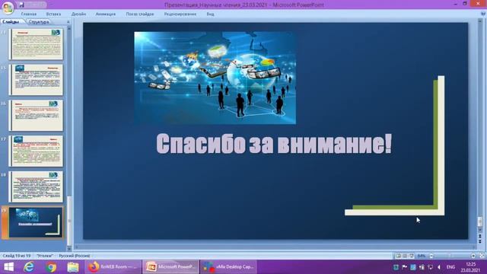The height and width of the screenshot is (274, 487).
Task: Show hidden tray icons arrow
Action: [439, 267]
